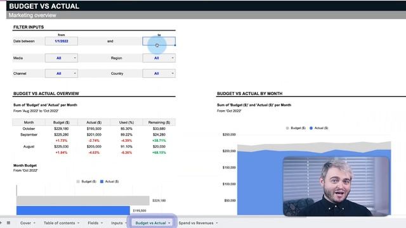Open Budget vs Actual tab's dropdown arrow

(169, 223)
